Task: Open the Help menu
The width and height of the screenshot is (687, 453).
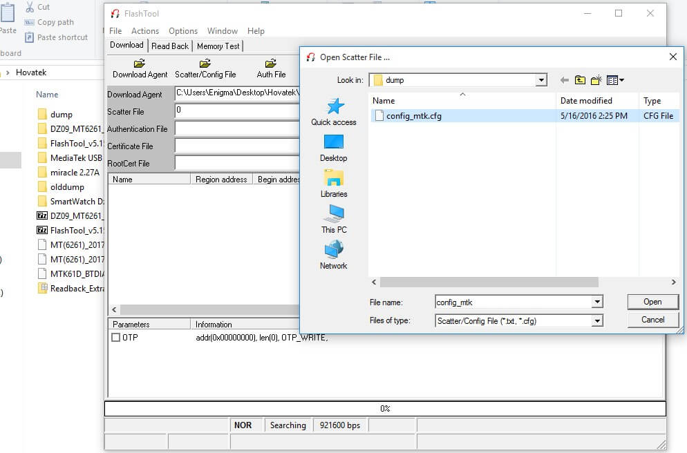Action: (256, 31)
